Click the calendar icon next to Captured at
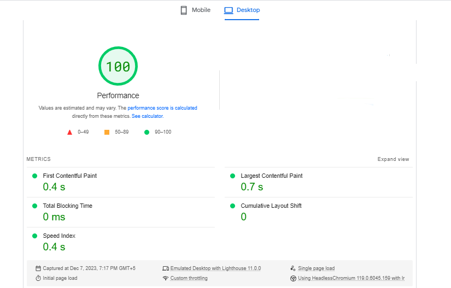Screen dimensions: 451x288 click(x=38, y=268)
